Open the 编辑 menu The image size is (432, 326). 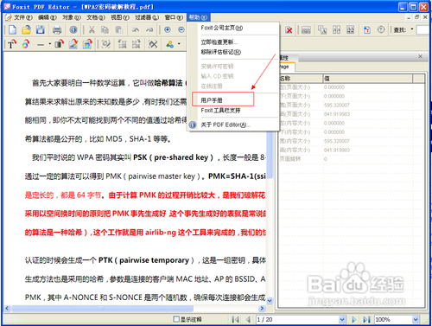pyautogui.click(x=48, y=17)
